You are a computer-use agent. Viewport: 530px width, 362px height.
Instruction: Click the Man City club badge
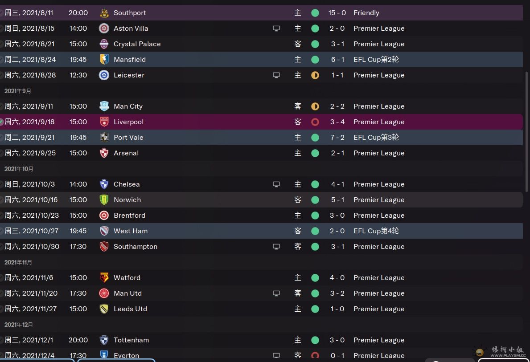(x=104, y=106)
